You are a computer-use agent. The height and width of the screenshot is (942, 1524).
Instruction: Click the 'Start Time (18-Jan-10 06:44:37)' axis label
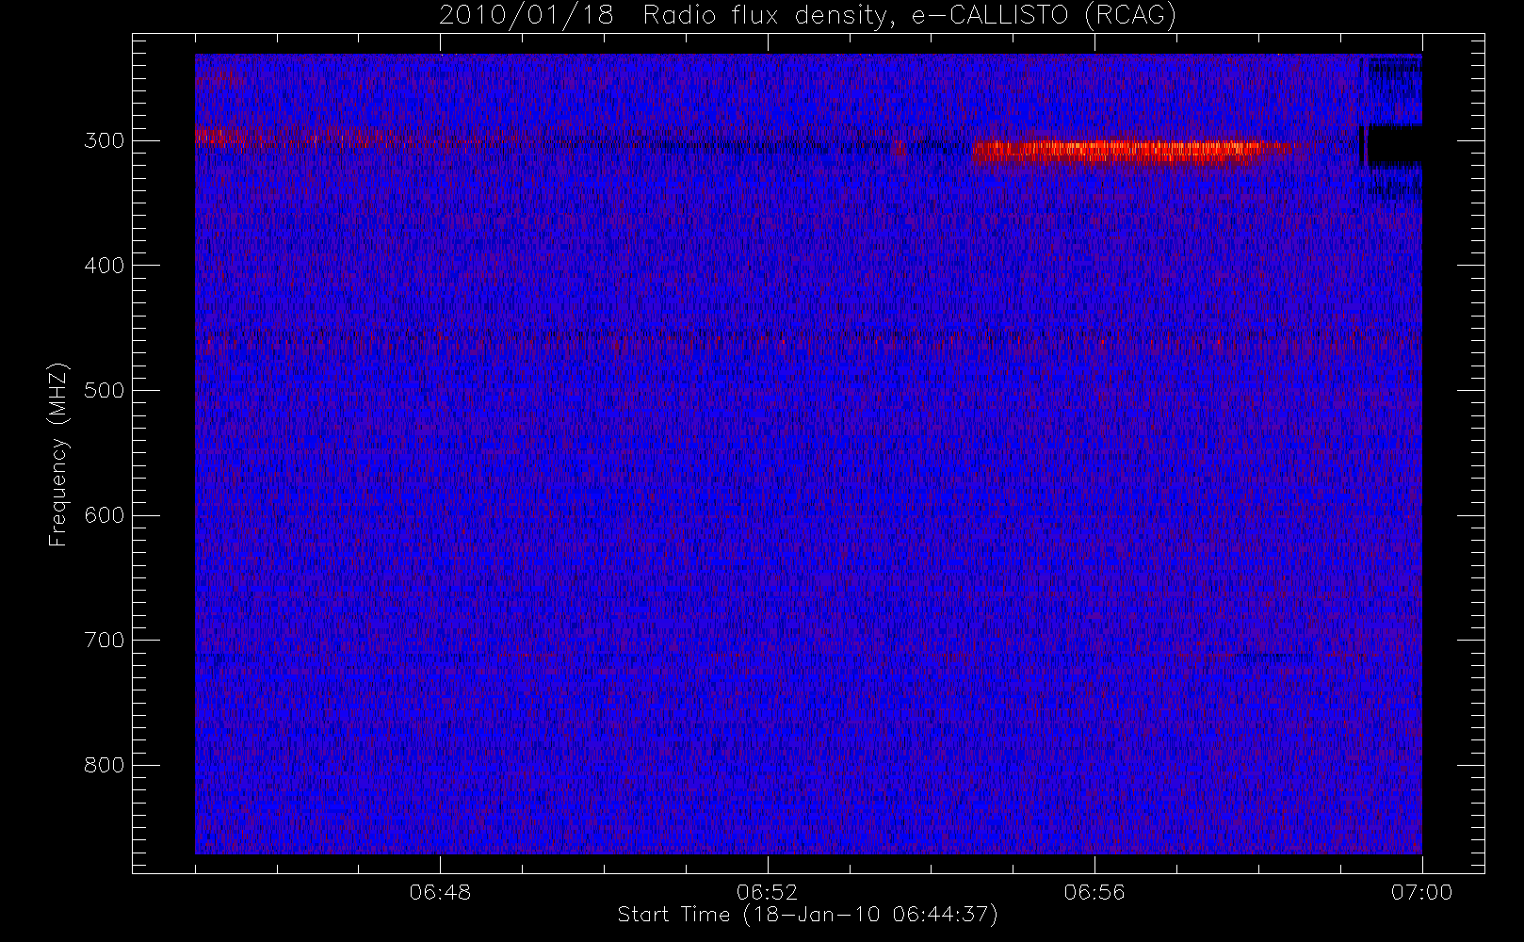click(x=807, y=915)
